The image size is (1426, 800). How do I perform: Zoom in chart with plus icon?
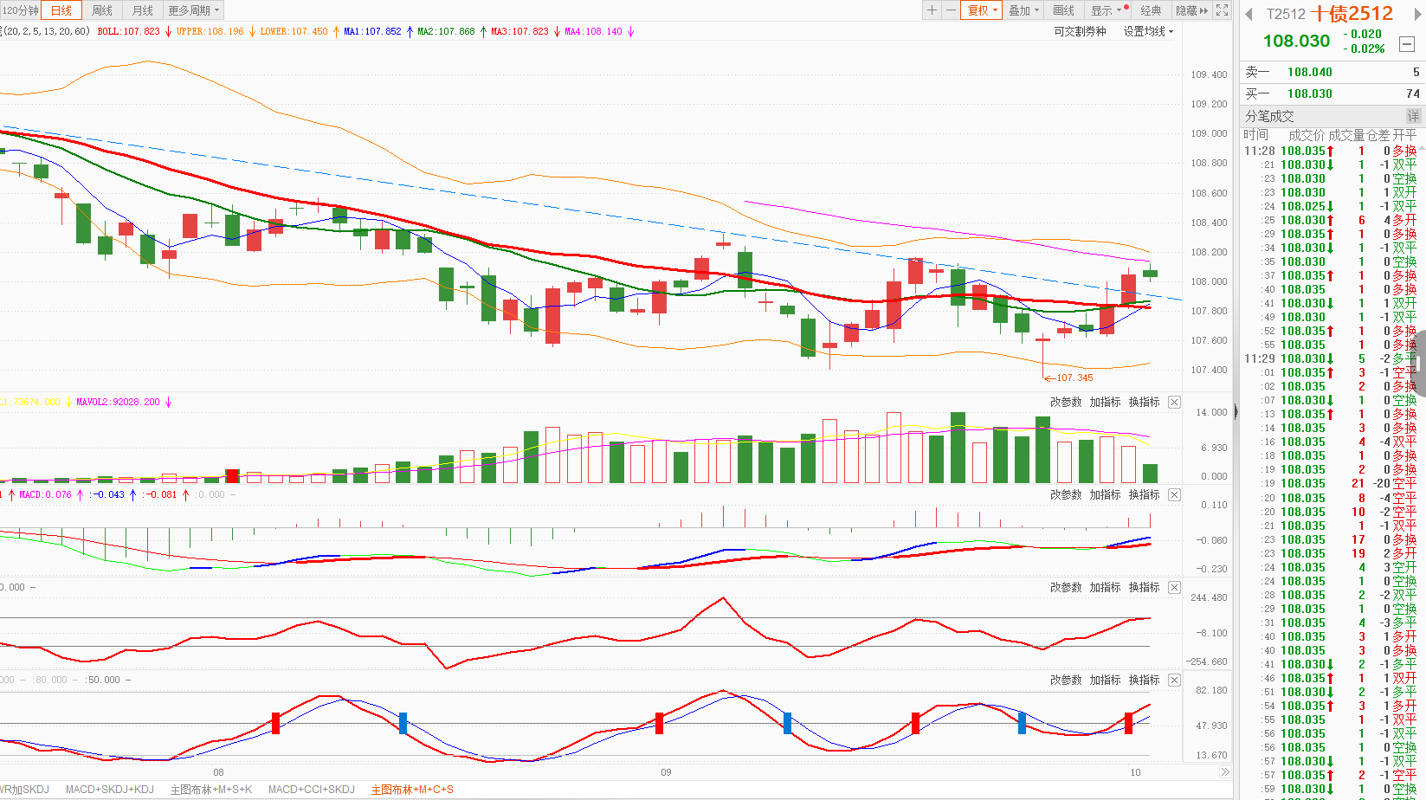pyautogui.click(x=932, y=10)
